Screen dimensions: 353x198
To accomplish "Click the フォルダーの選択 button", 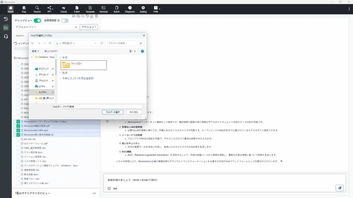I will (112, 112).
